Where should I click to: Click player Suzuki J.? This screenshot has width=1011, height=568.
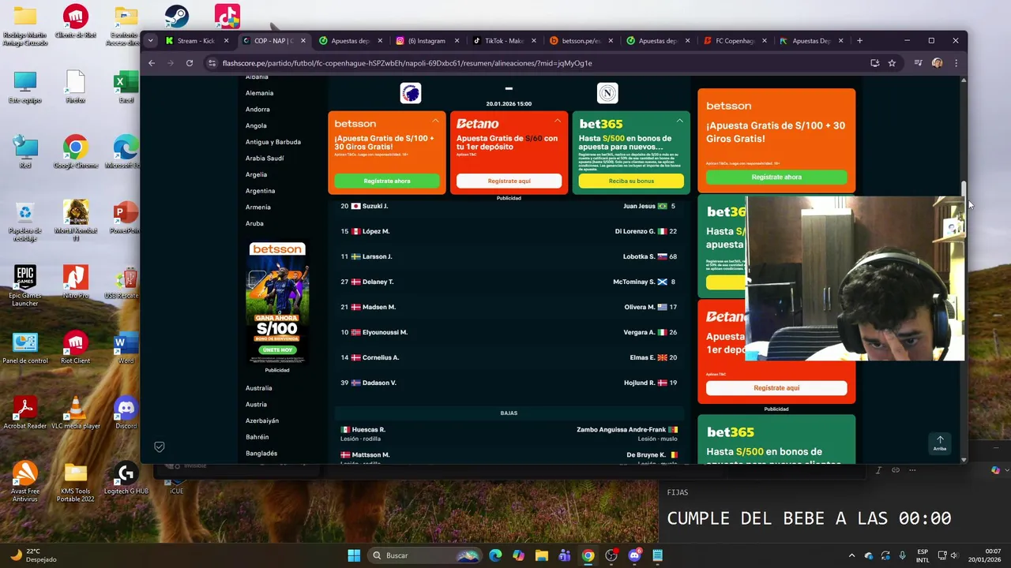tap(375, 206)
